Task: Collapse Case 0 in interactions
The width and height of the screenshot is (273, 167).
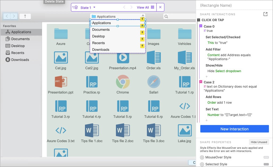Action: (x=201, y=26)
